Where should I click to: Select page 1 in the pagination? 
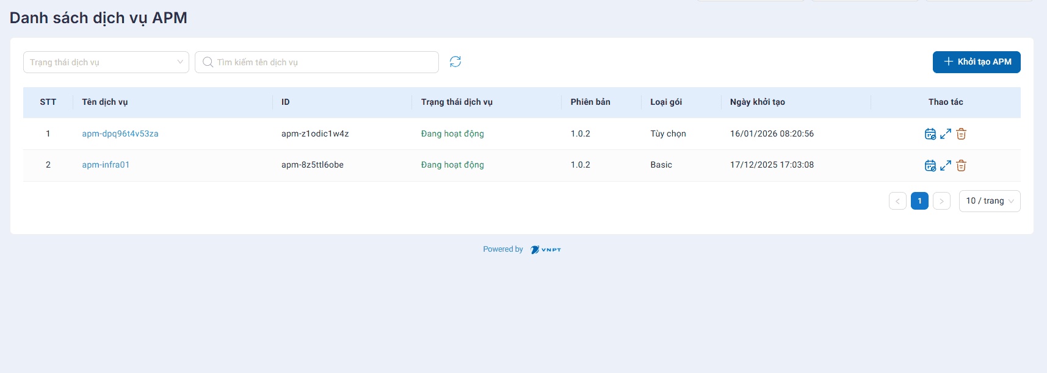(919, 201)
